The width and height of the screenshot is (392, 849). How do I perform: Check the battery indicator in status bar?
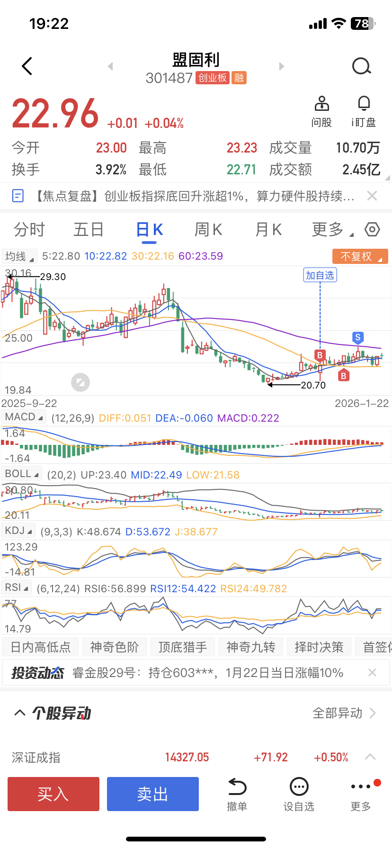pyautogui.click(x=363, y=23)
